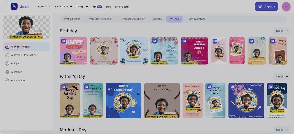The image size is (294, 134).
Task: Select the Happy Birthday Janet template
Action: [194, 51]
